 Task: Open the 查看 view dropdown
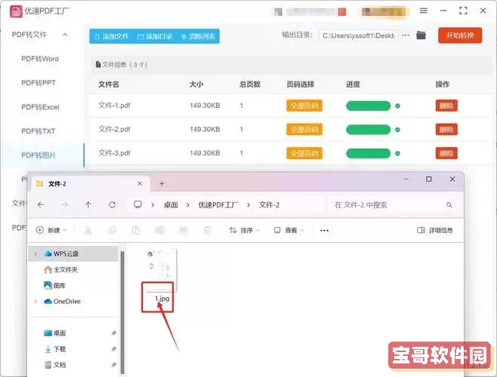[x=289, y=230]
